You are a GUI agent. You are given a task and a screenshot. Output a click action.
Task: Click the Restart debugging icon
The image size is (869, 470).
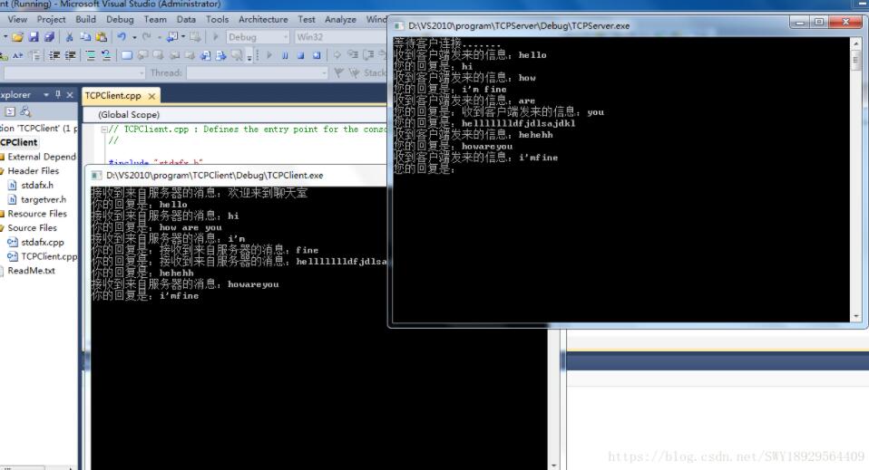click(x=317, y=55)
